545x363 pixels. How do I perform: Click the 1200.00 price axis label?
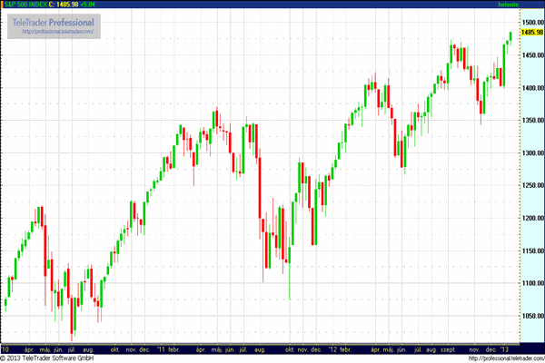(x=531, y=218)
